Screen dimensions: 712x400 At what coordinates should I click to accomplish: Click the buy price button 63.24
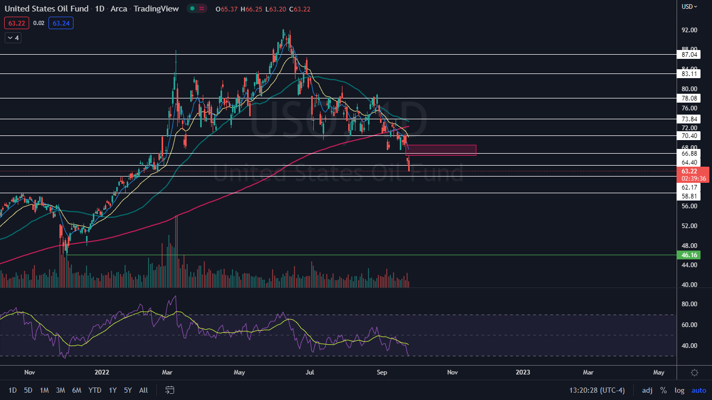[61, 23]
